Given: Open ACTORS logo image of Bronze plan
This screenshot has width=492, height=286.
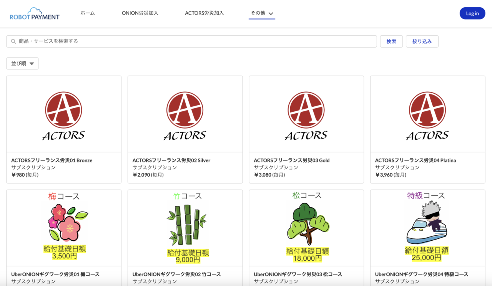Looking at the screenshot, I should 63,116.
